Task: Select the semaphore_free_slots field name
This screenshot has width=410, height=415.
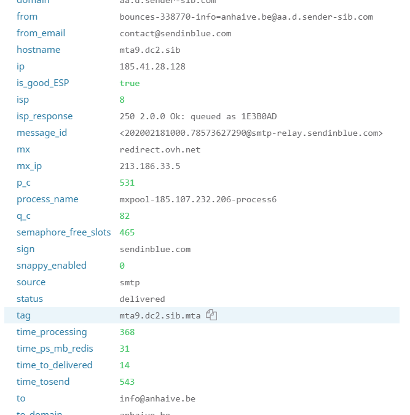Action: point(63,232)
